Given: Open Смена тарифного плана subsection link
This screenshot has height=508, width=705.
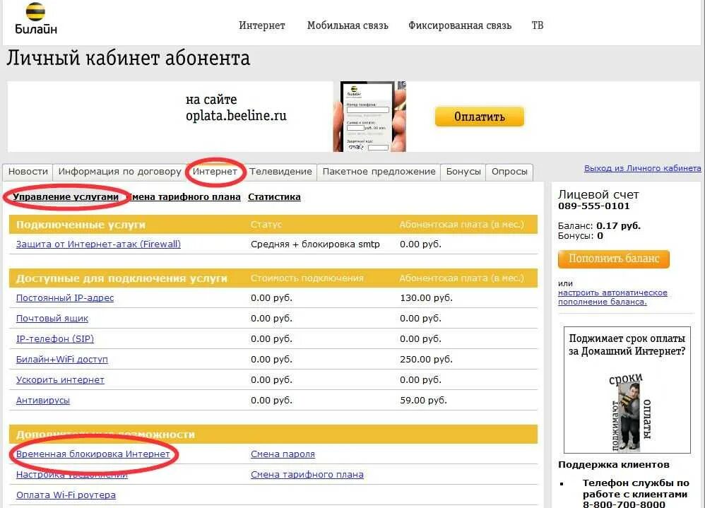Looking at the screenshot, I should click(184, 197).
